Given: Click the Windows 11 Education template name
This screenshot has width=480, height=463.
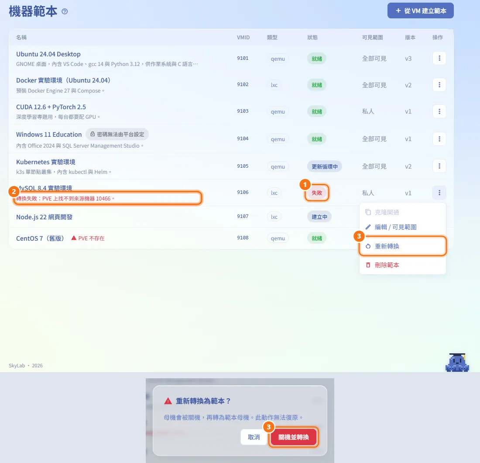Looking at the screenshot, I should click(49, 134).
